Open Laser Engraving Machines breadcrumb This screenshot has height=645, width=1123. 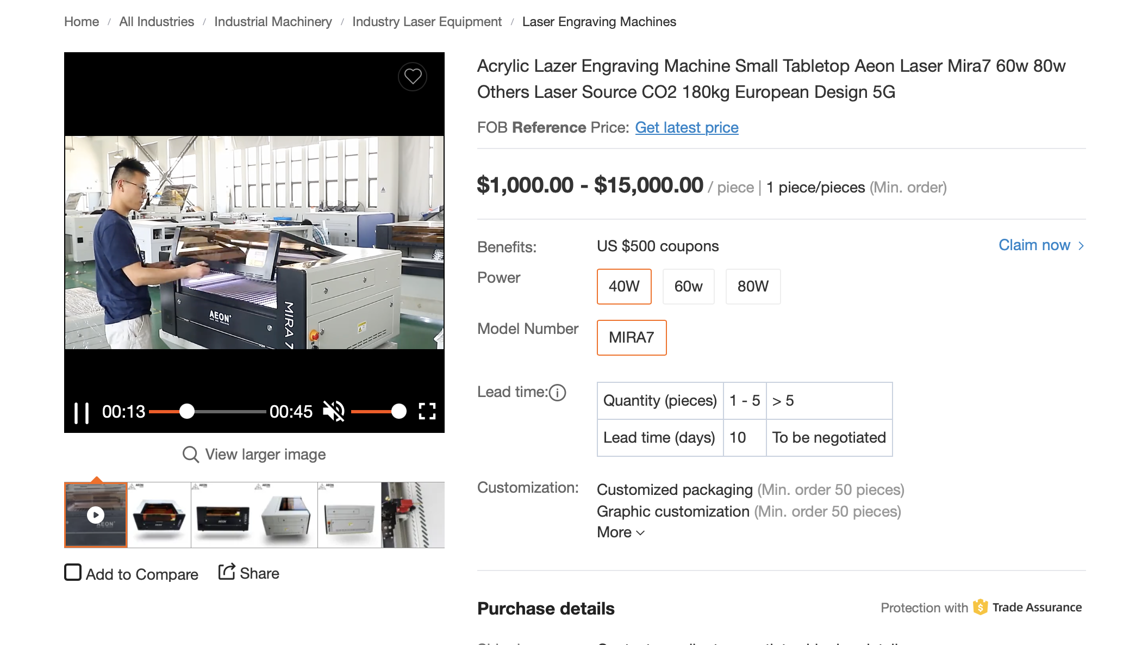pos(599,22)
